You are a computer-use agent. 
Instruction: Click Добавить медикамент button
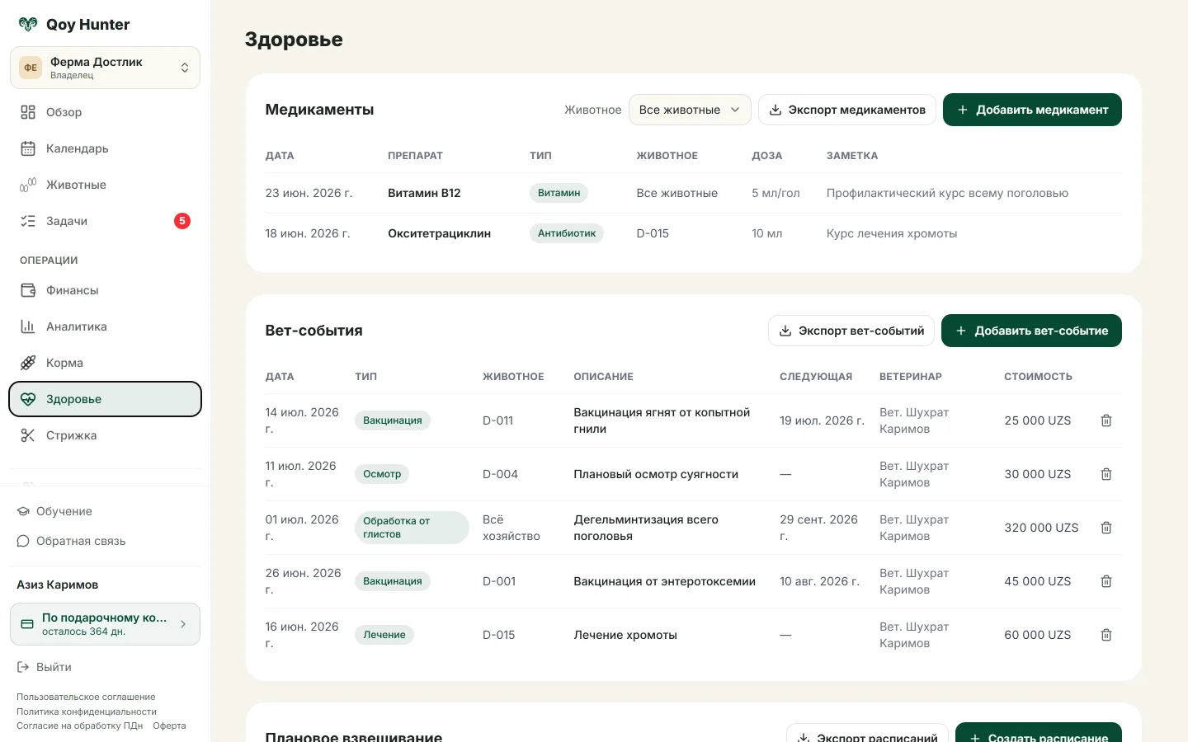pyautogui.click(x=1032, y=110)
